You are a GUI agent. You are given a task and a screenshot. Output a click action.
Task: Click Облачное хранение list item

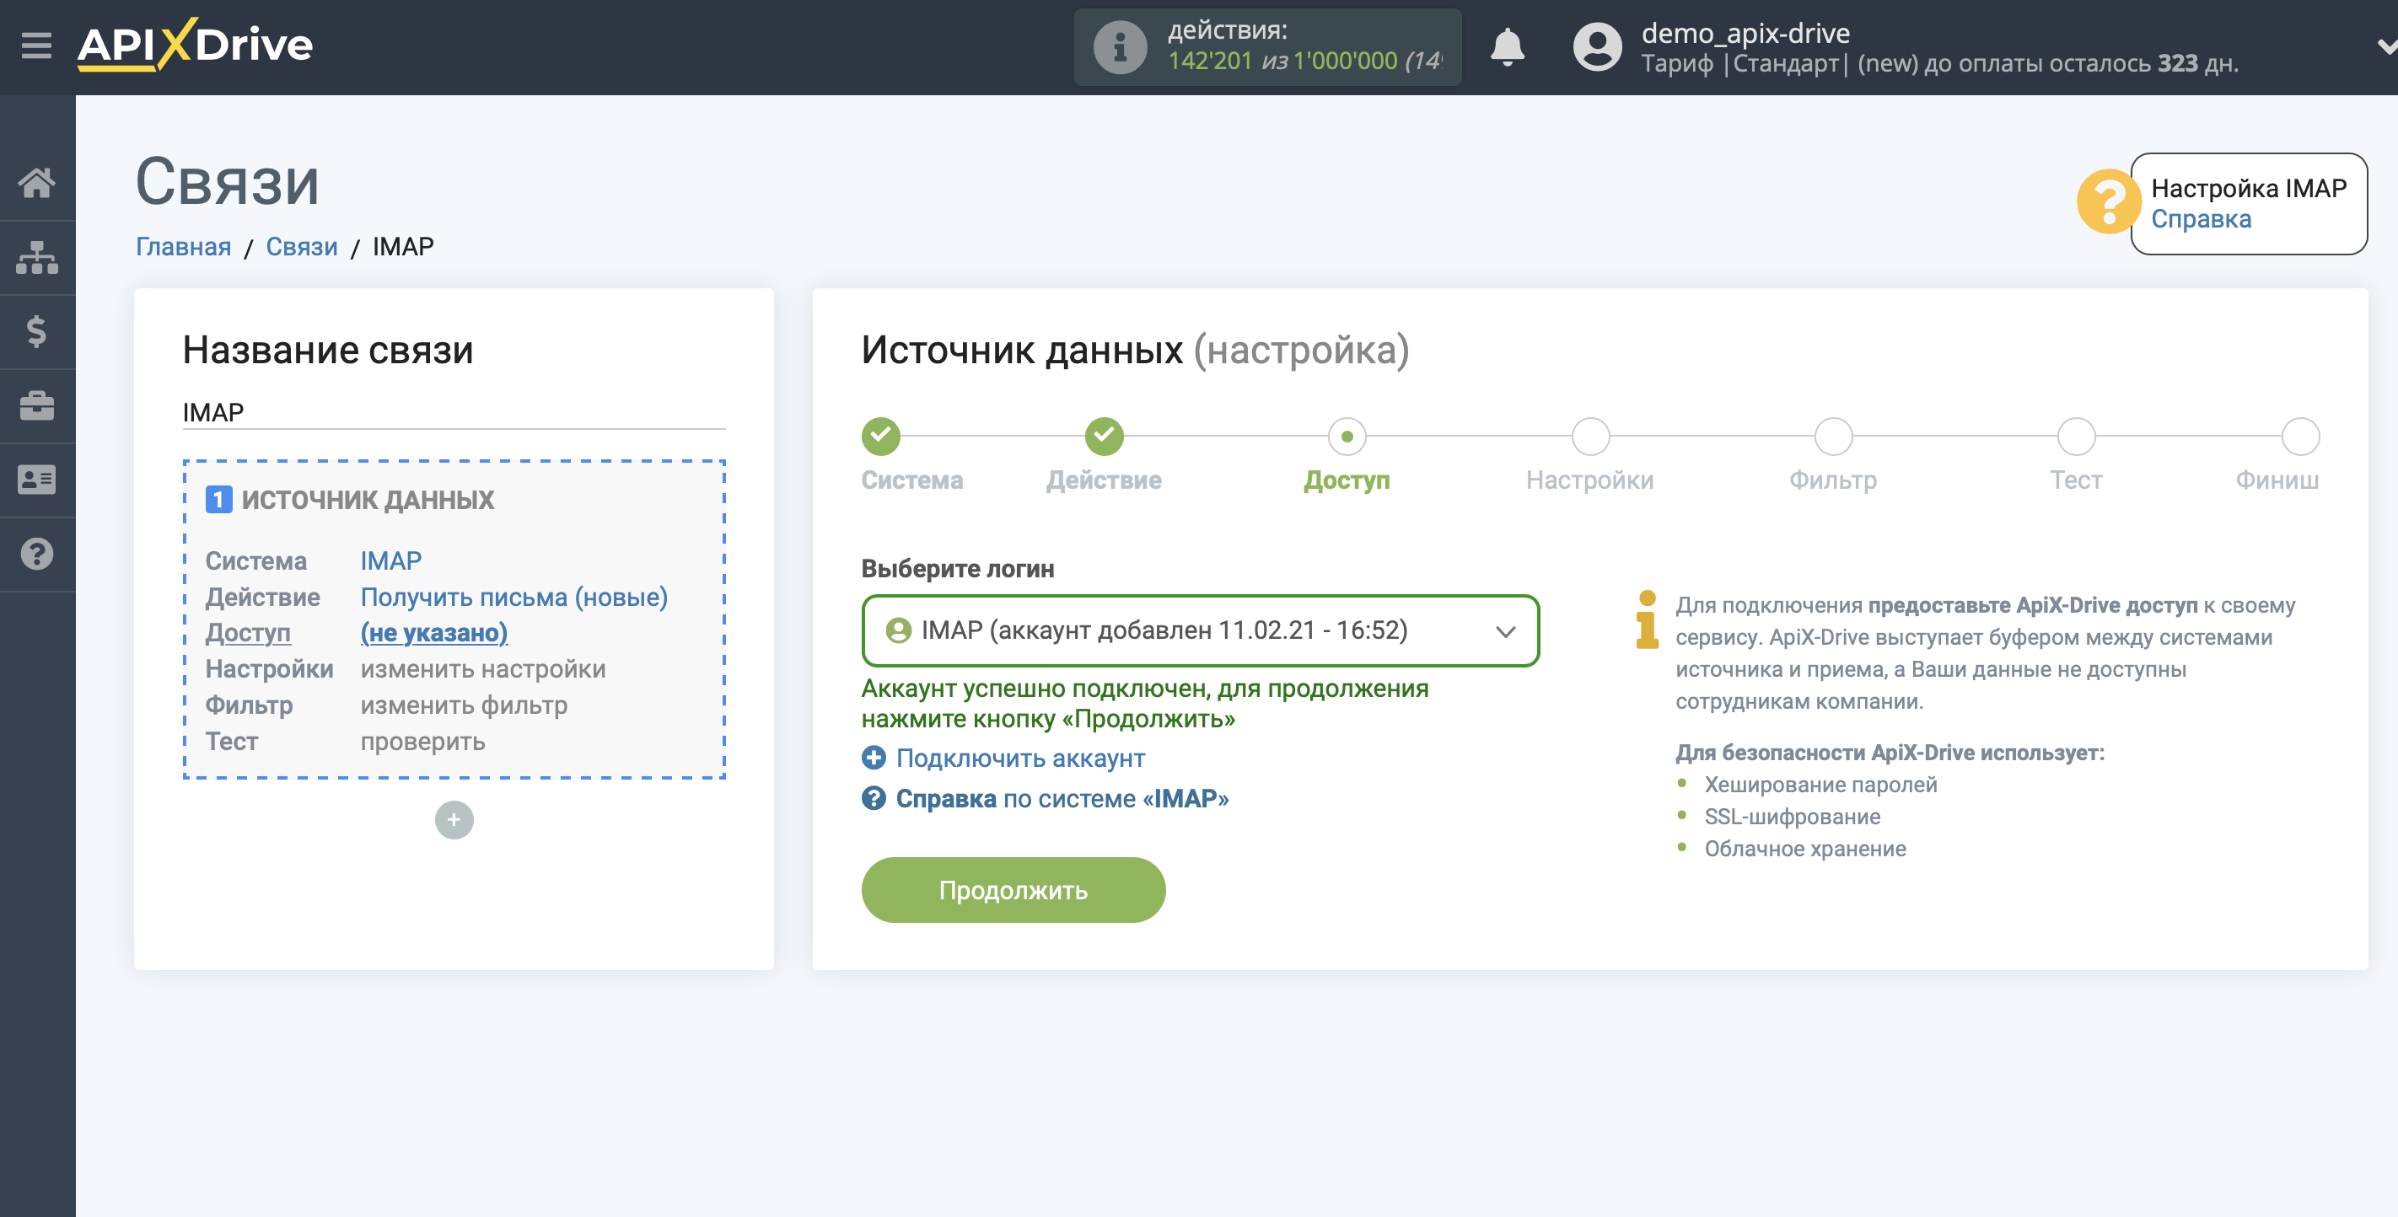1805,849
